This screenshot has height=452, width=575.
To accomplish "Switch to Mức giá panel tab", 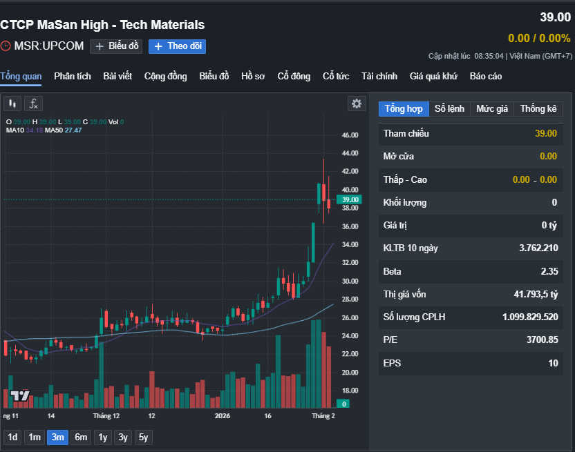I will pyautogui.click(x=492, y=109).
